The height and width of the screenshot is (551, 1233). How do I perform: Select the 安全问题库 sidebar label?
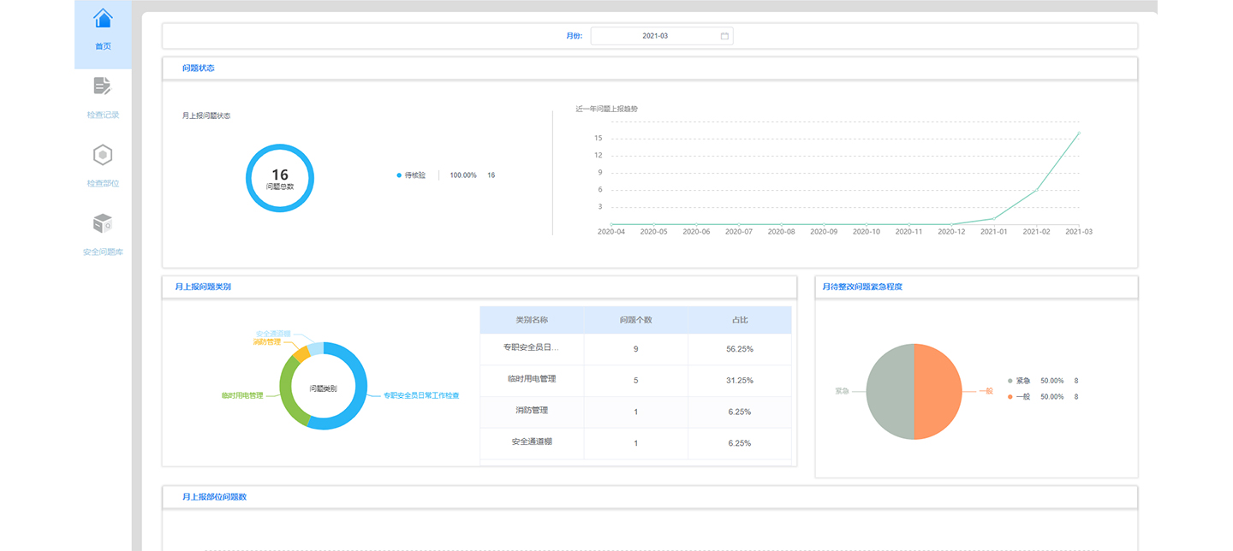(103, 252)
